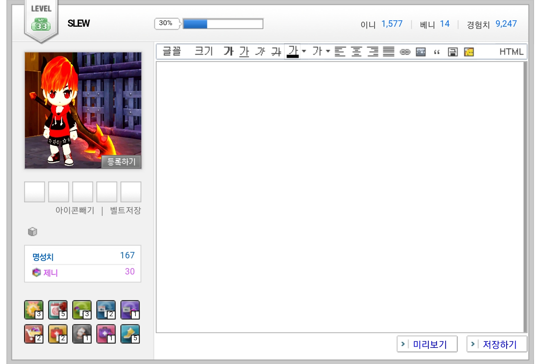Justify the text alignment
The height and width of the screenshot is (364, 542).
point(389,52)
